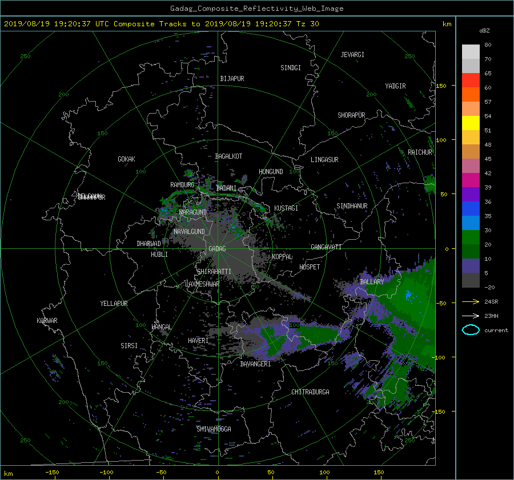Click the CHITRADURGA city label
514x480 pixels.
(310, 392)
